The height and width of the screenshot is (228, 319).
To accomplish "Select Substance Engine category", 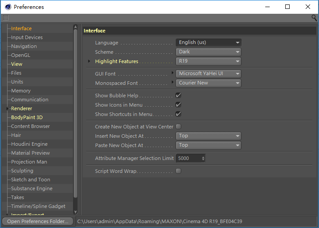I will click(32, 188).
